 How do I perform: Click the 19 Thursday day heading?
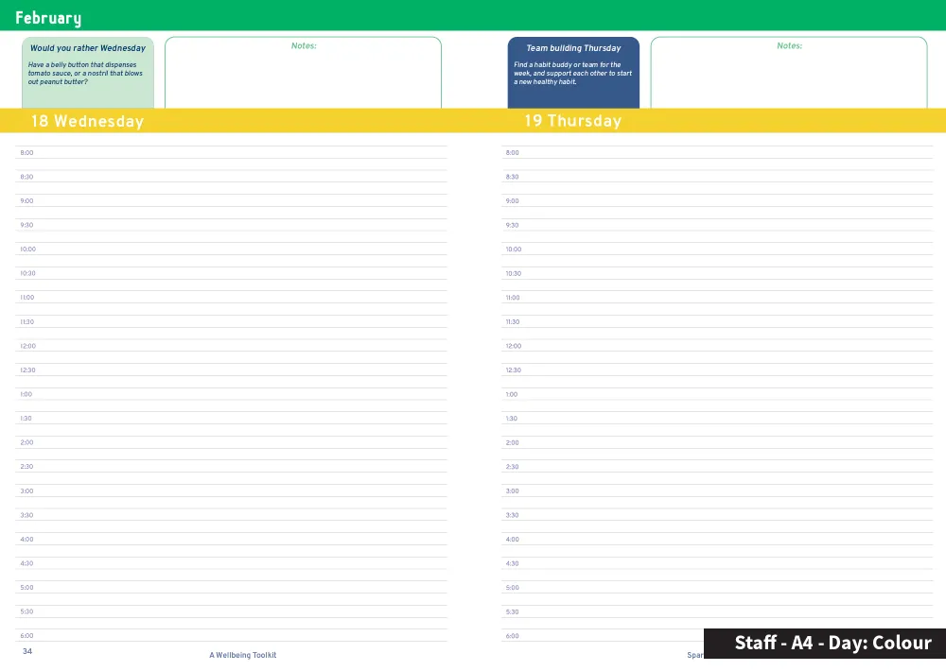572,121
